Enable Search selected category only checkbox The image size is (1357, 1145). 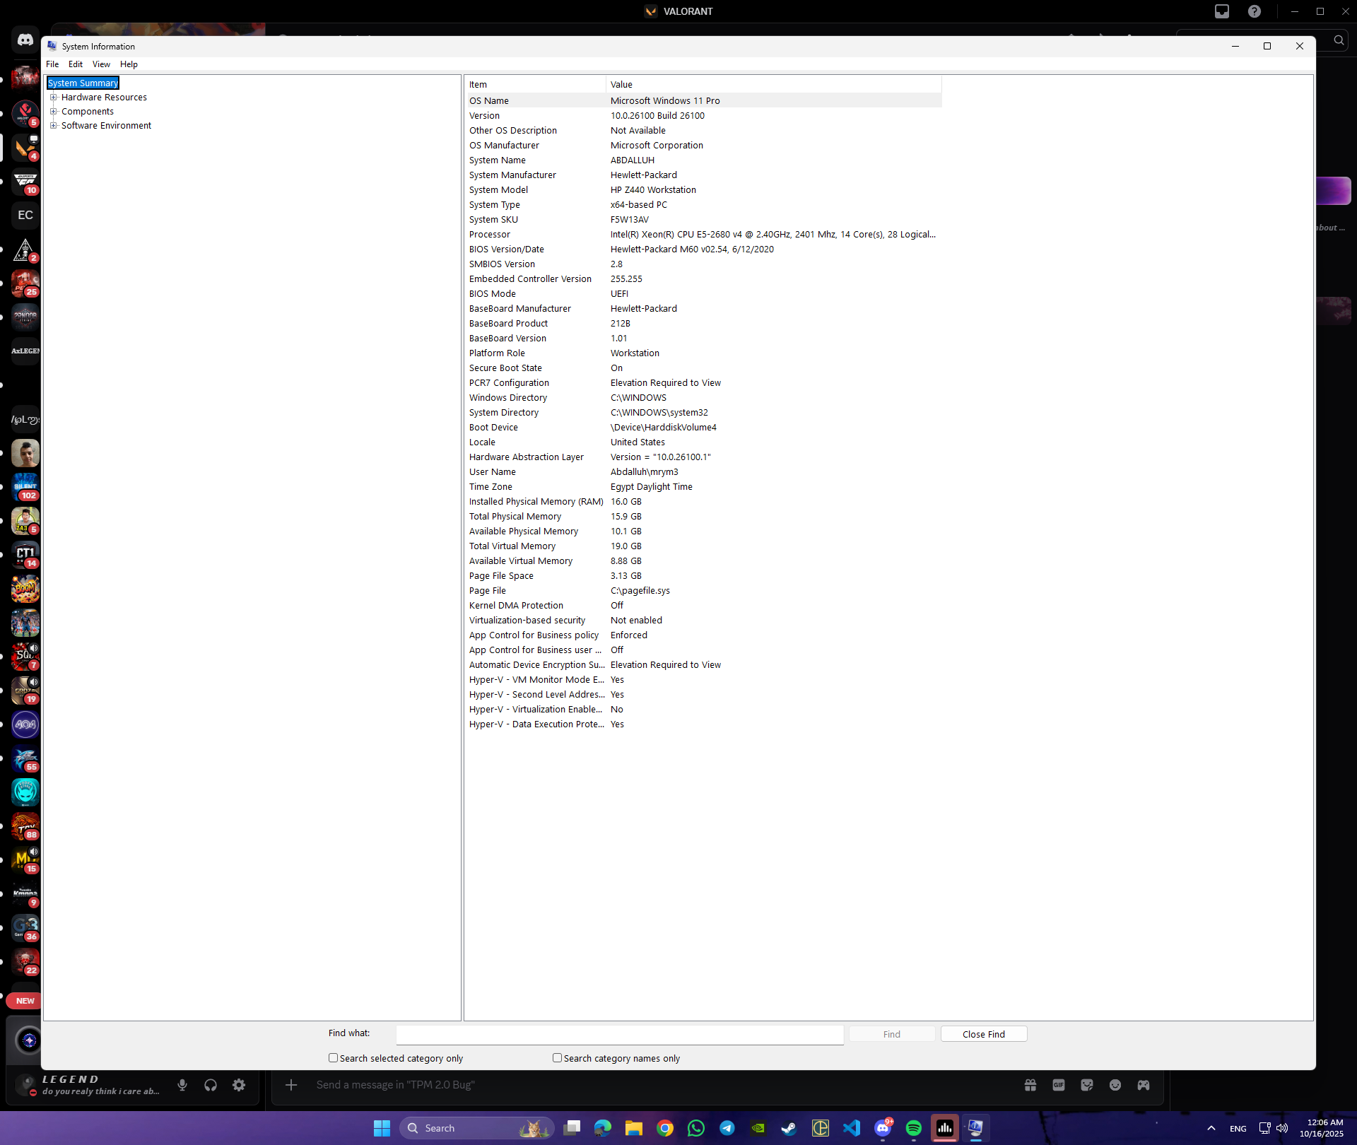coord(333,1058)
